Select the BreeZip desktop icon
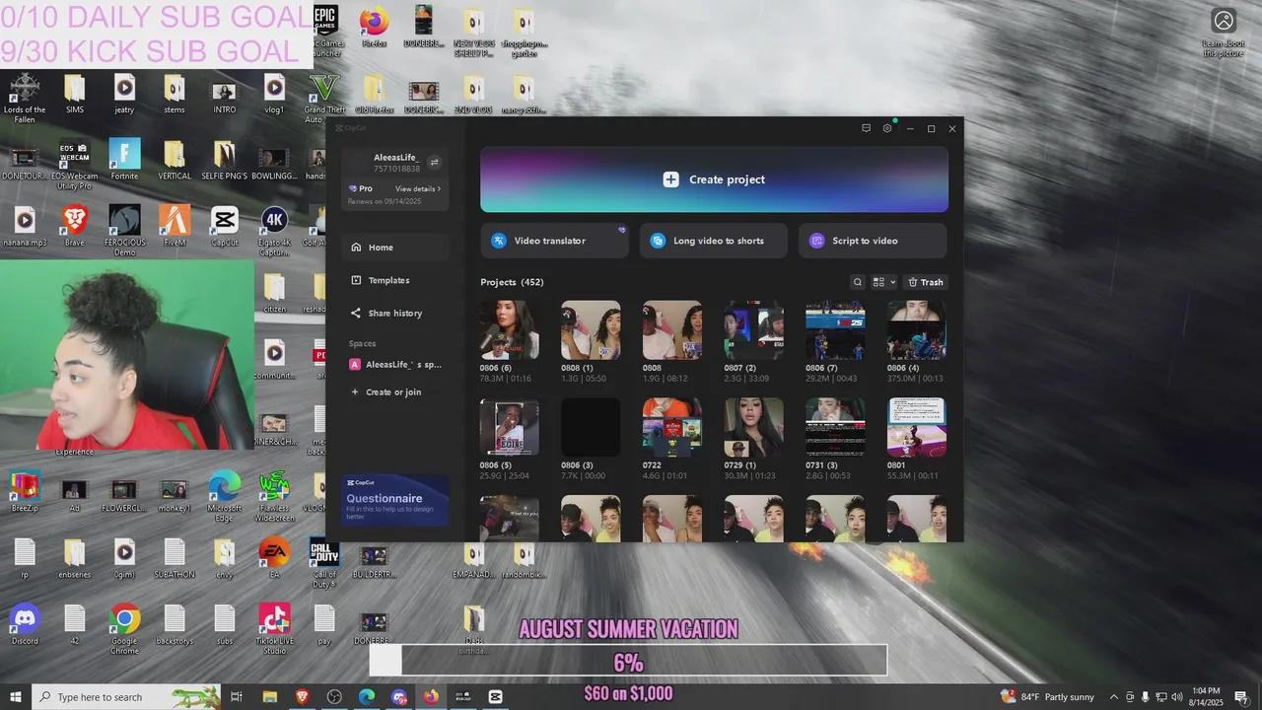 pyautogui.click(x=25, y=492)
